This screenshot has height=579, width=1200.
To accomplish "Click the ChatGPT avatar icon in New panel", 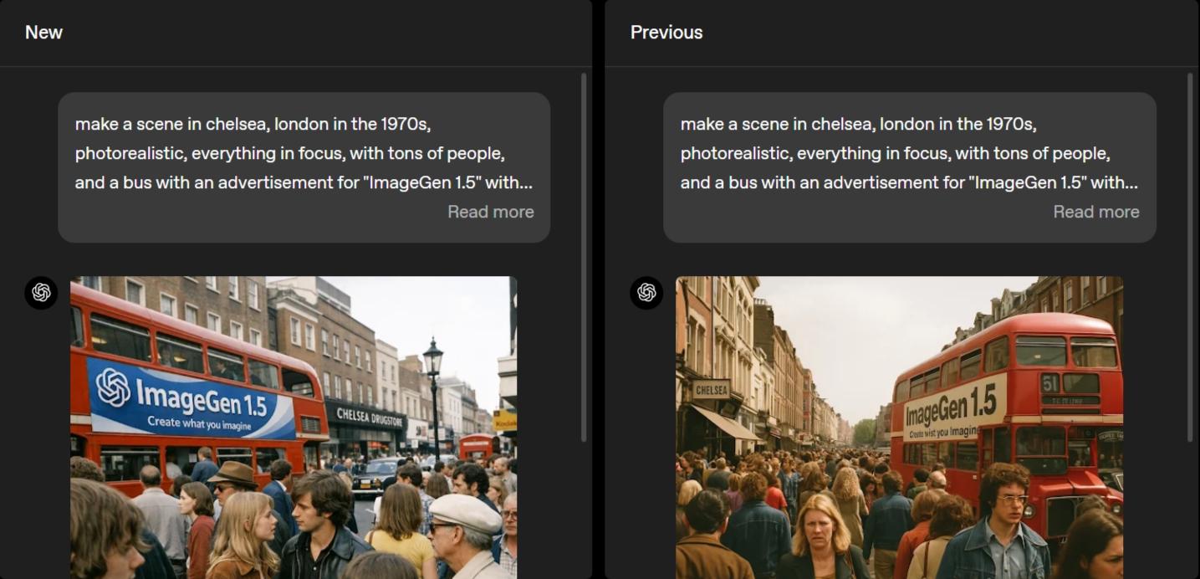I will tap(41, 293).
